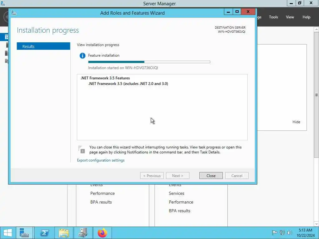Click the Next button in the wizard
The image size is (319, 239).
tap(177, 176)
